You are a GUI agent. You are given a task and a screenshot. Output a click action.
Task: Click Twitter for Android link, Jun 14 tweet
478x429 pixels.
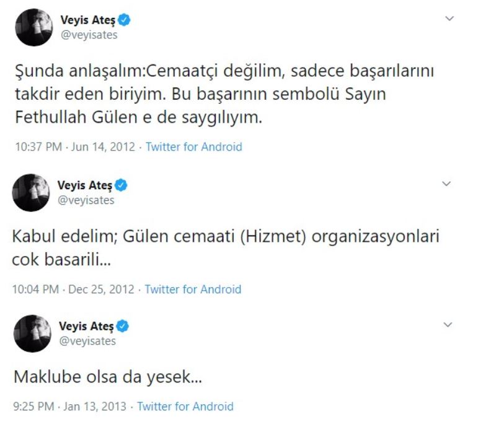coord(194,147)
